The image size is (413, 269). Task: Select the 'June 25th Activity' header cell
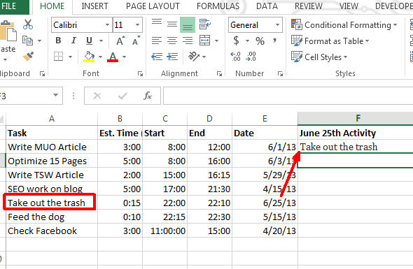point(356,133)
